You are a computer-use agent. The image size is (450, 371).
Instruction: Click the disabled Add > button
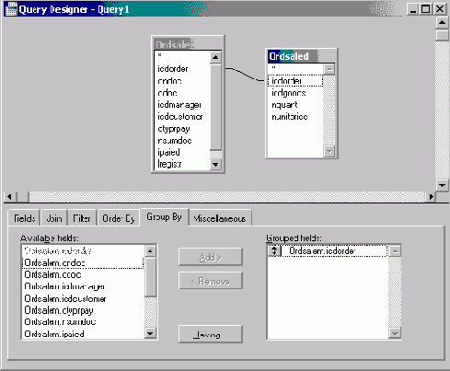click(211, 257)
